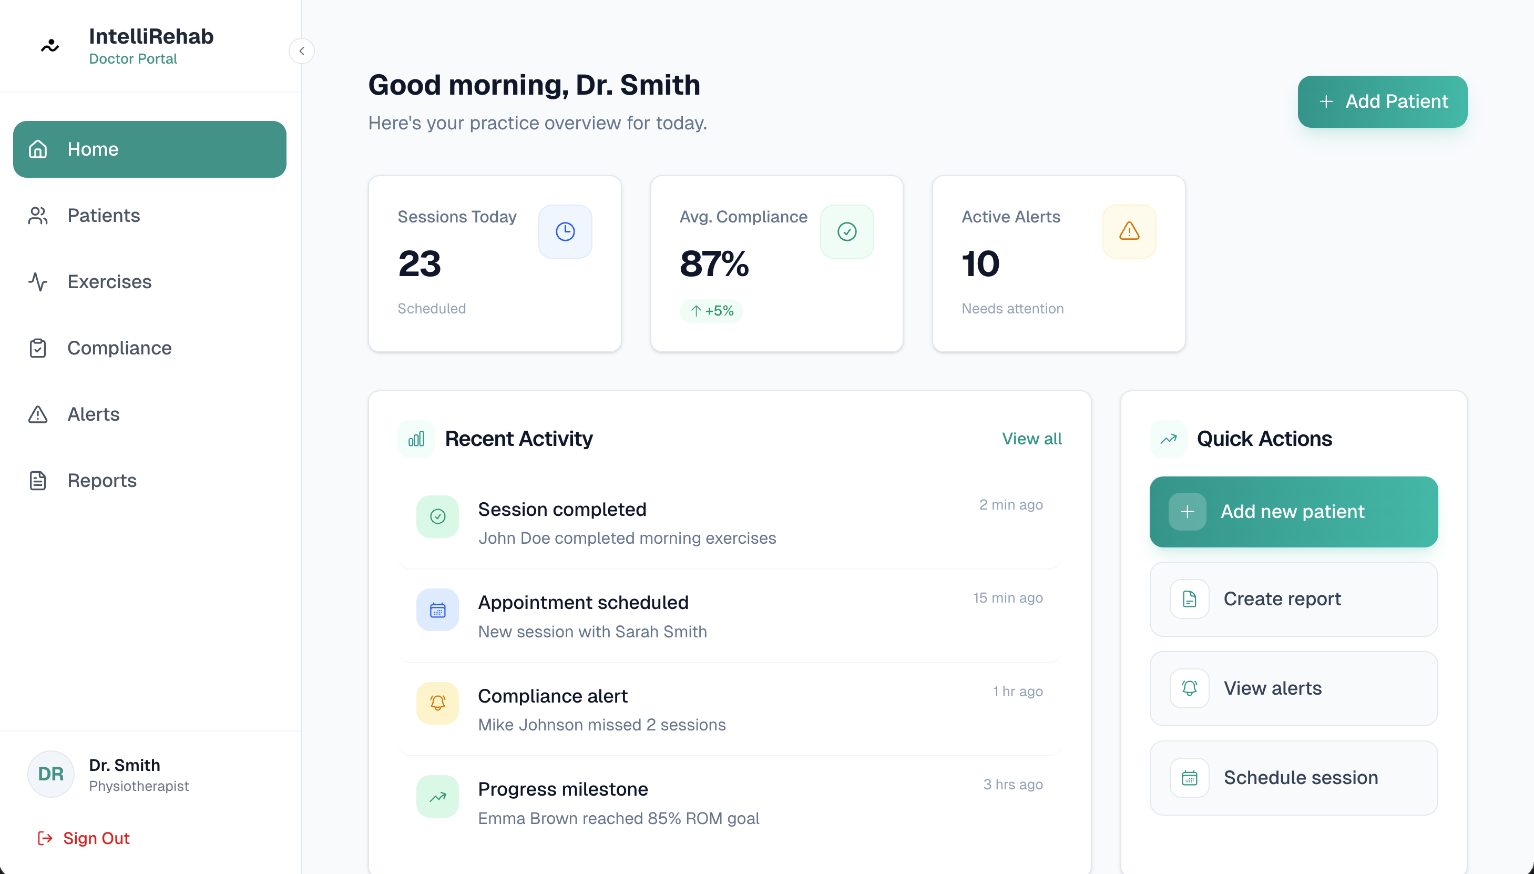1534x874 pixels.
Task: Go to the Exercises page
Action: click(x=109, y=281)
